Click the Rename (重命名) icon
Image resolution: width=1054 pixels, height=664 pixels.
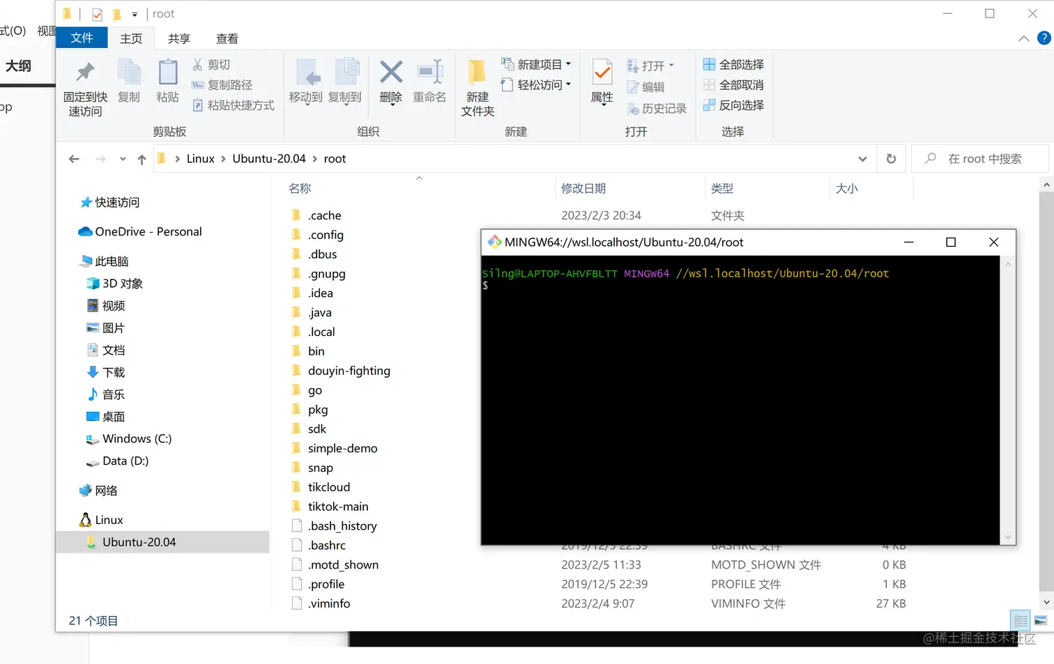tap(430, 72)
